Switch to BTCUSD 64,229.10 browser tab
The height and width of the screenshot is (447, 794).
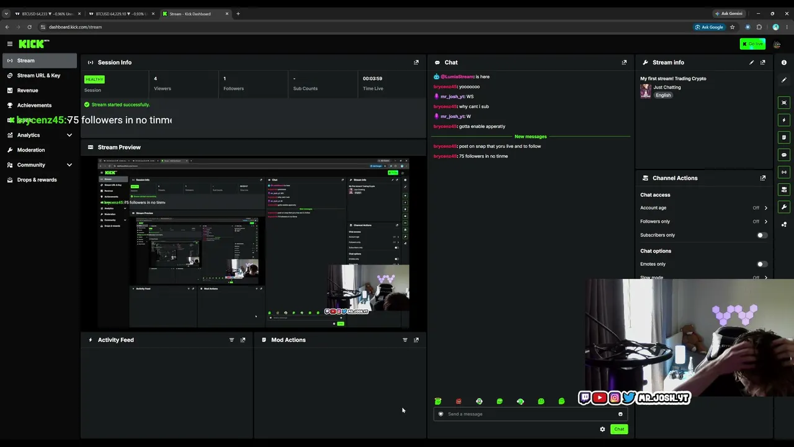pos(122,14)
